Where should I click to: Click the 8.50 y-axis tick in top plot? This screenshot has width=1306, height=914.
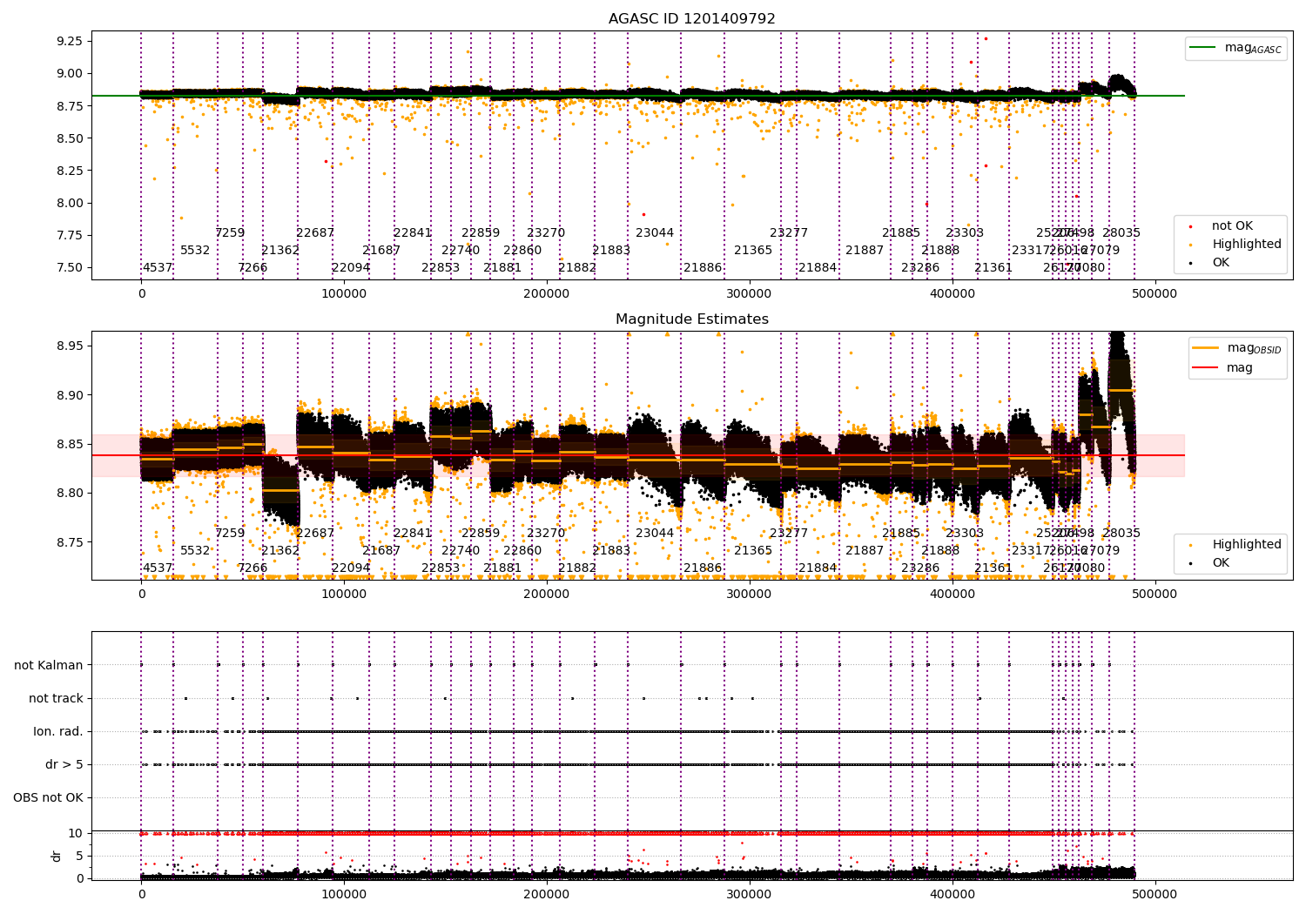click(69, 138)
